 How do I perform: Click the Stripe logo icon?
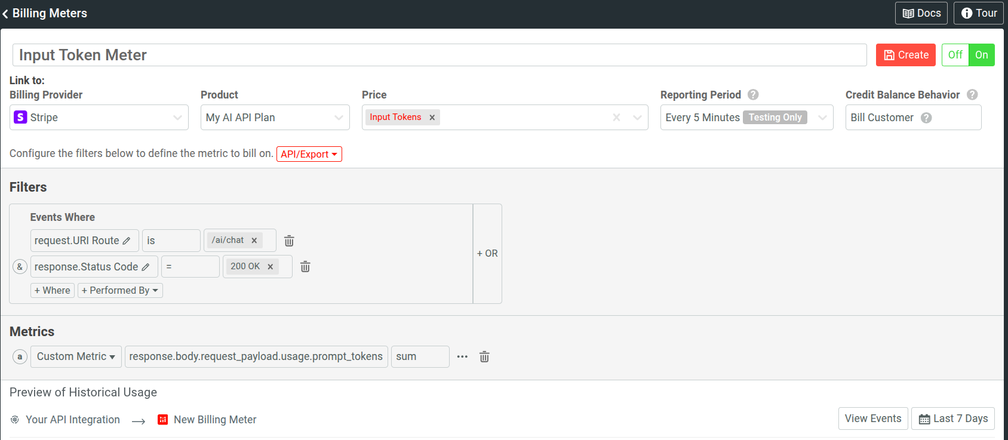(20, 117)
